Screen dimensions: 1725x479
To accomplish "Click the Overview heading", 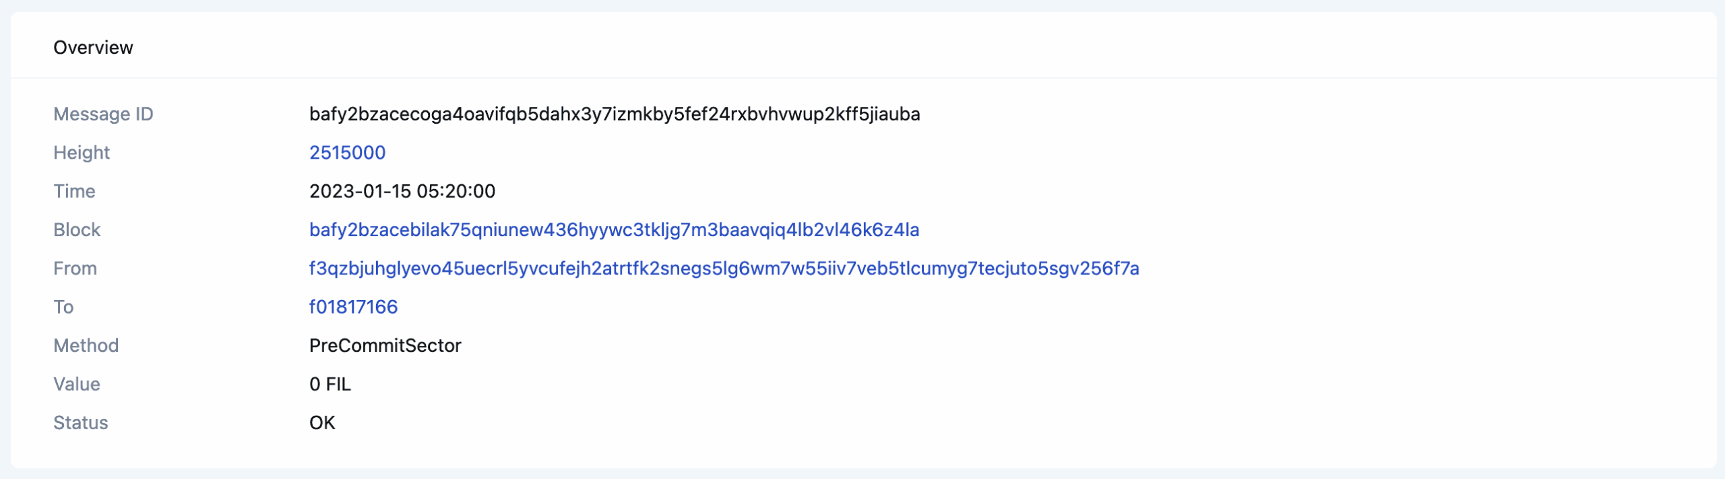I will click(93, 48).
